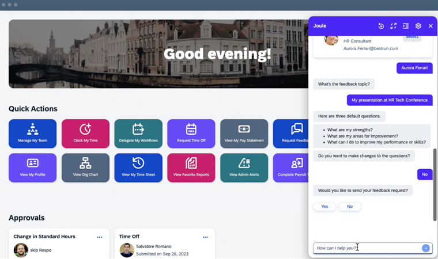Viewport: 438px width, 259px height.
Task: Open Change in Standard Hours options menu
Action: coord(100,237)
